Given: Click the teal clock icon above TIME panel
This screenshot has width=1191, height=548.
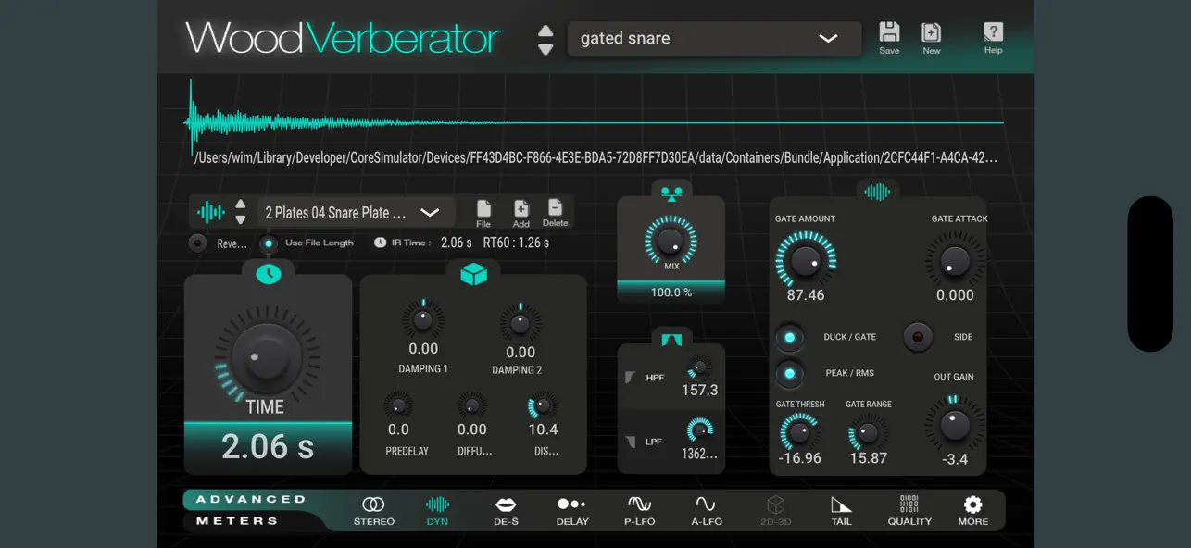Looking at the screenshot, I should click(x=269, y=274).
